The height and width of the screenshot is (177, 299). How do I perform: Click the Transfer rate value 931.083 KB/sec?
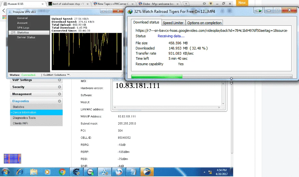[x=181, y=53]
